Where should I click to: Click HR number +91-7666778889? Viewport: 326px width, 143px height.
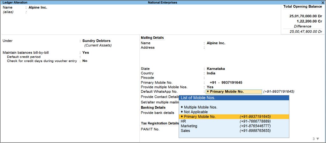[x=255, y=121]
